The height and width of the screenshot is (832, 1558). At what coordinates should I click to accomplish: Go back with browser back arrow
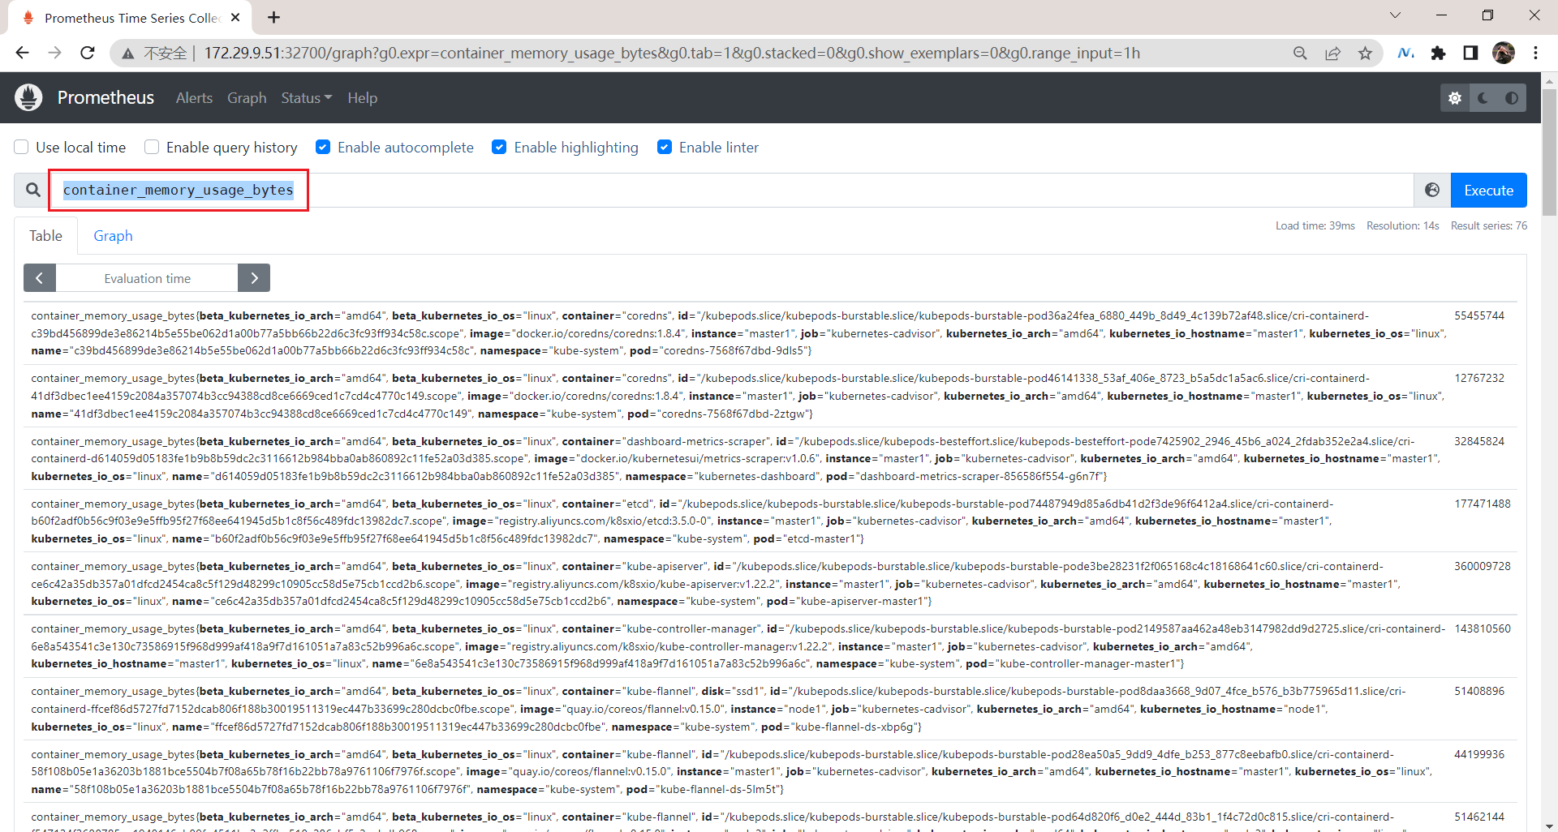point(22,53)
